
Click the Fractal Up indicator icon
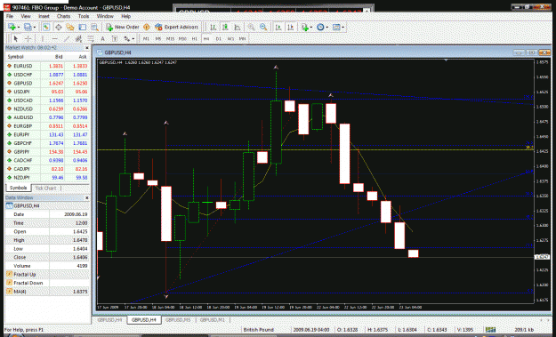9,274
